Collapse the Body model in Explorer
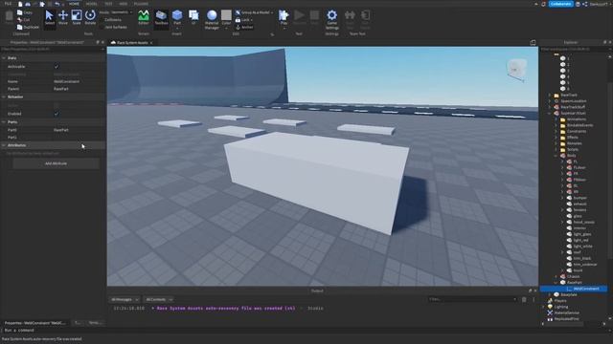Viewport: 613px width, 344px height. (x=556, y=156)
